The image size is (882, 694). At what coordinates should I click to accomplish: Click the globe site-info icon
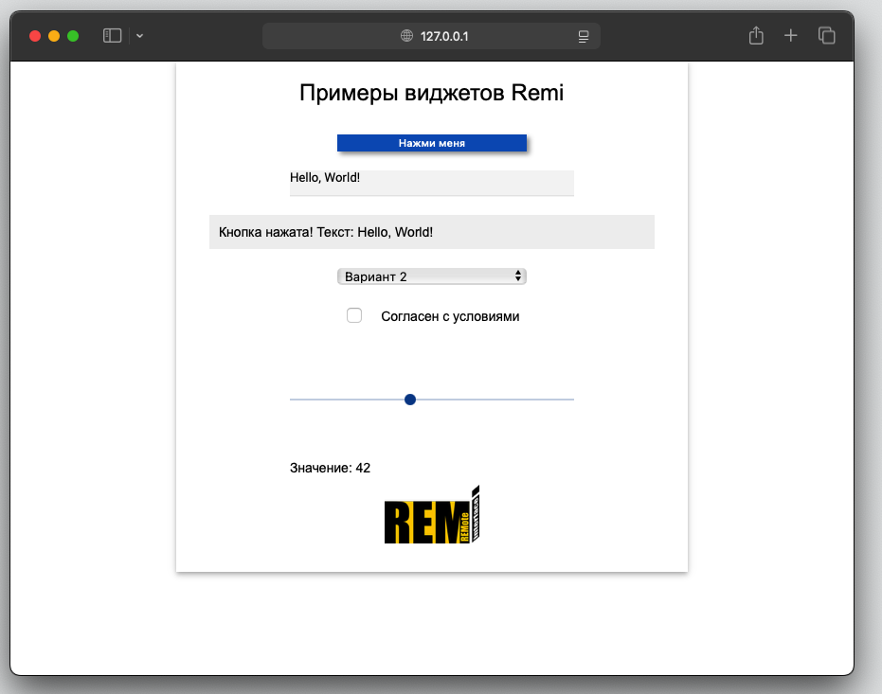pos(406,36)
